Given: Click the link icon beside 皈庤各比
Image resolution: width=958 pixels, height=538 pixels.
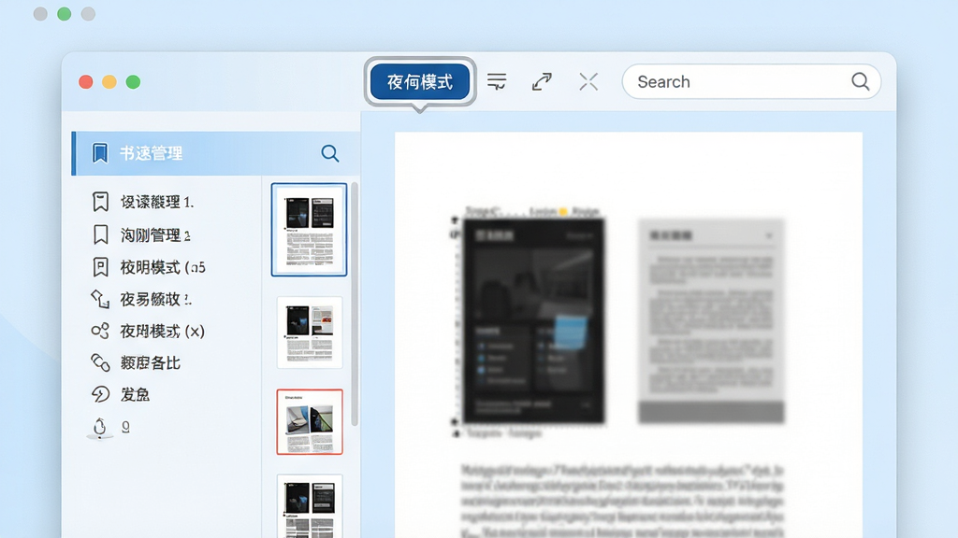Looking at the screenshot, I should (100, 363).
